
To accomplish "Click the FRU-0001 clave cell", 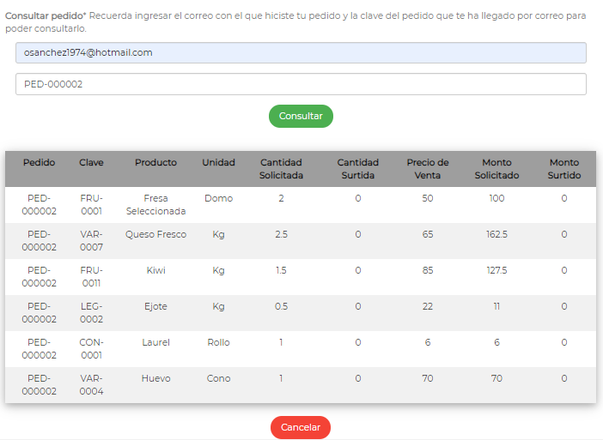I will coord(91,205).
